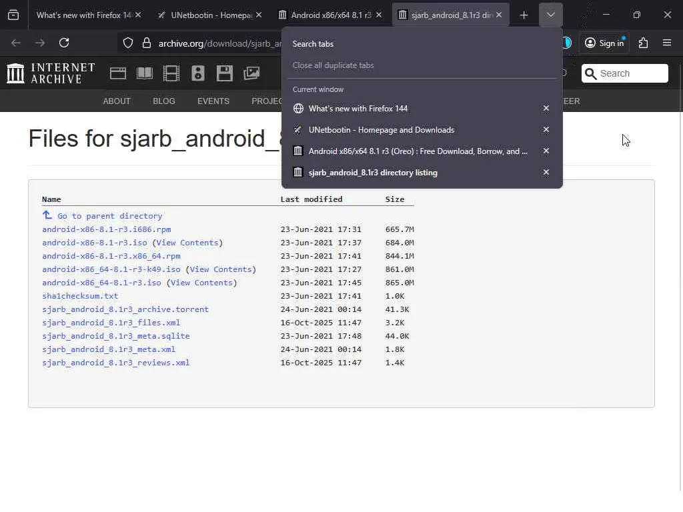Click the Sign in button
Viewport: 683px width, 512px height.
click(x=605, y=43)
